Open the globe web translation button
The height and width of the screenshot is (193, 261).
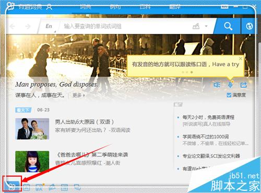249,26
